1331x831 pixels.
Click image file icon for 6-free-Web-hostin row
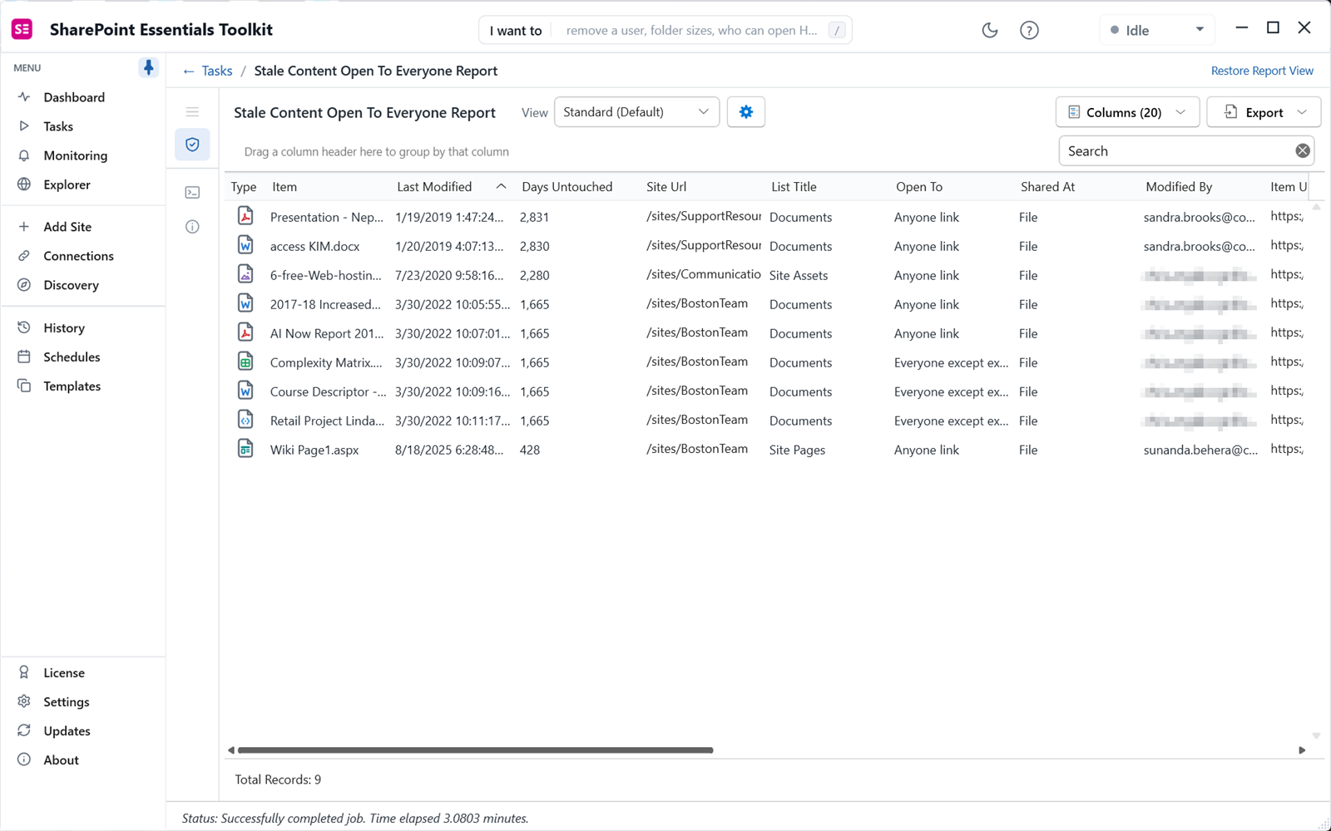coord(245,274)
